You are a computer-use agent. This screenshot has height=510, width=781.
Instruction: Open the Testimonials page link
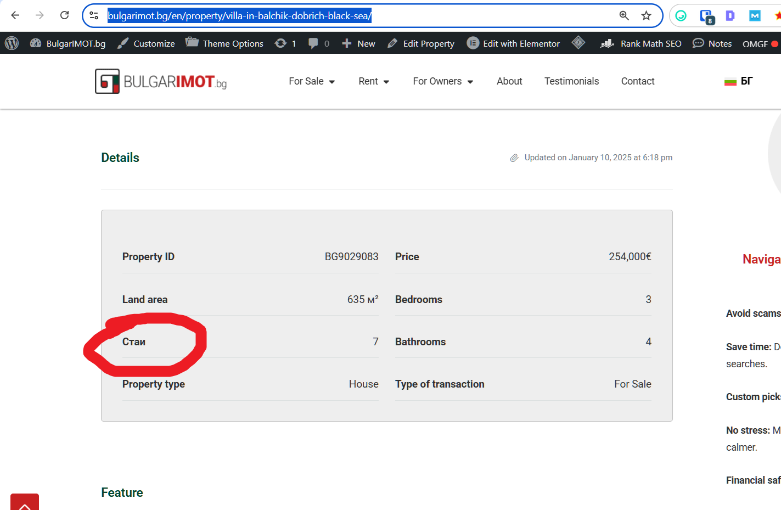coord(571,81)
